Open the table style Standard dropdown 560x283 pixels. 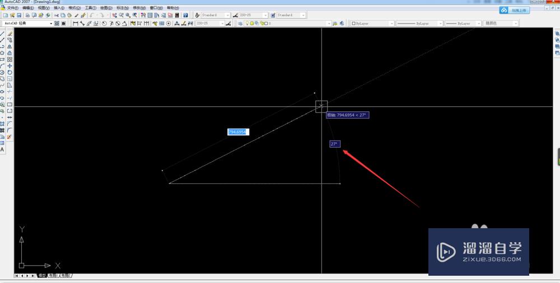tap(291, 15)
